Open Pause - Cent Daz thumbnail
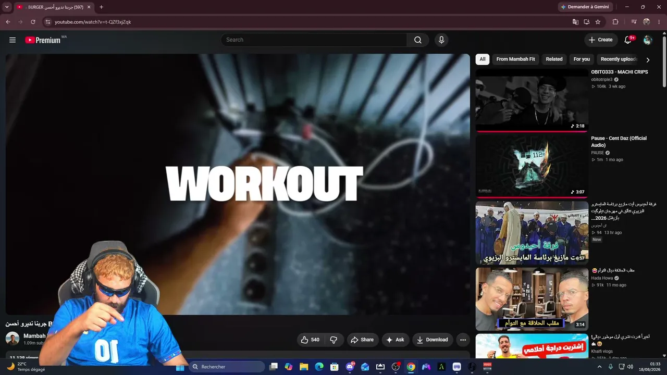This screenshot has width=667, height=375. pyautogui.click(x=532, y=166)
